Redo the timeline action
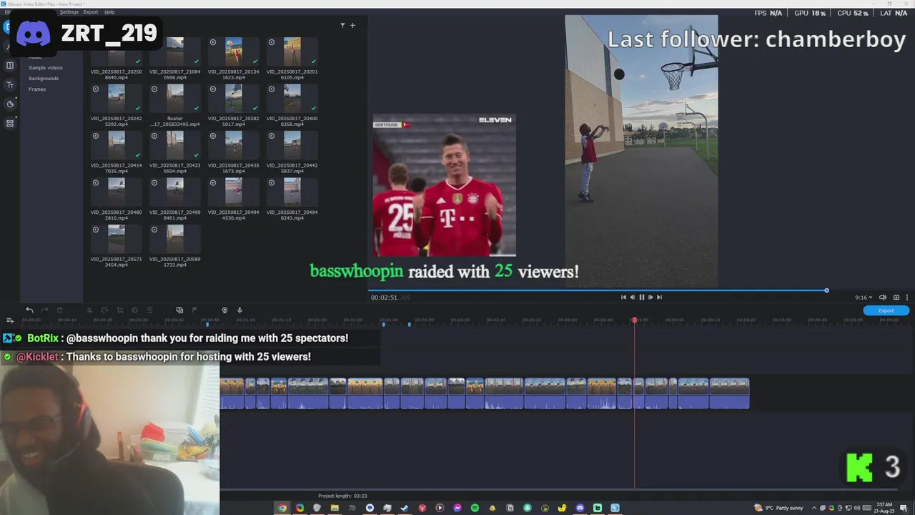This screenshot has width=915, height=515. (44, 310)
